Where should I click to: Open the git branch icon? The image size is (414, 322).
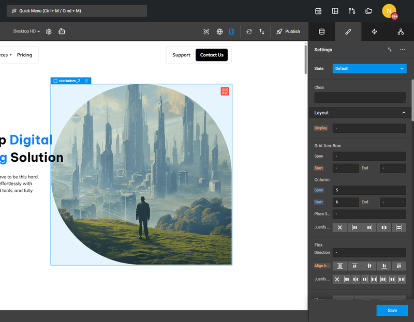pos(352,11)
